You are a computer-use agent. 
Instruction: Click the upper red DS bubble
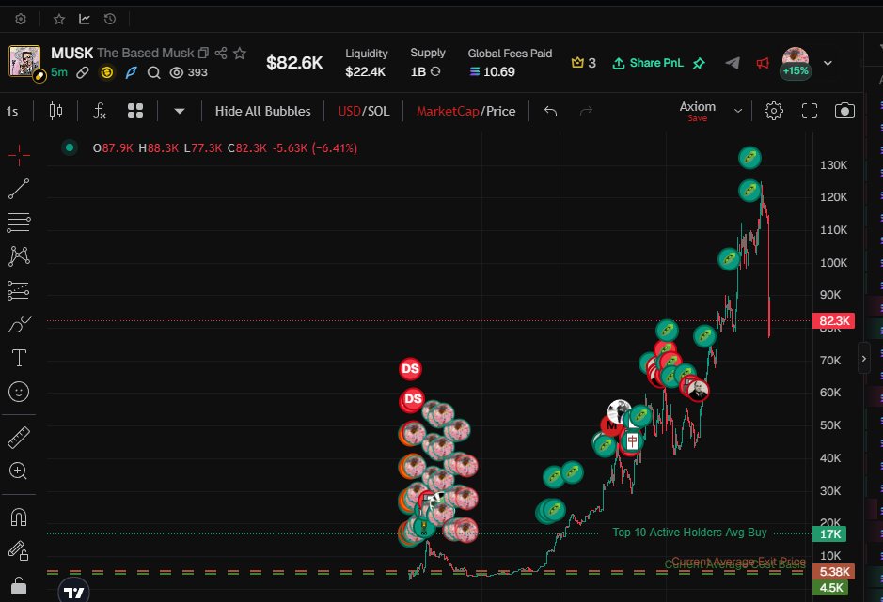pos(411,369)
